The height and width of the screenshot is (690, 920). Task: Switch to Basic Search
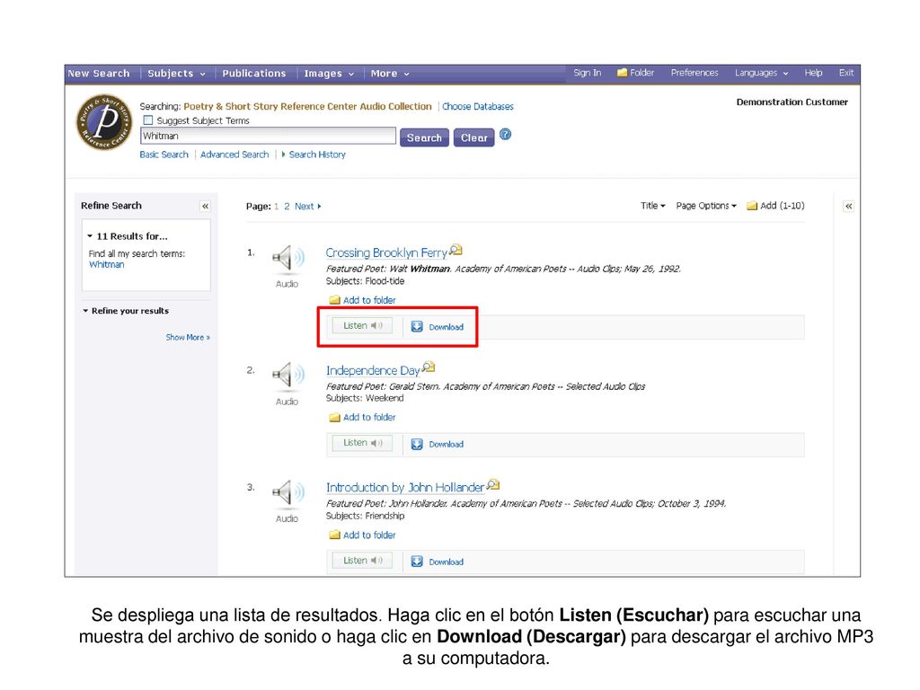(164, 155)
